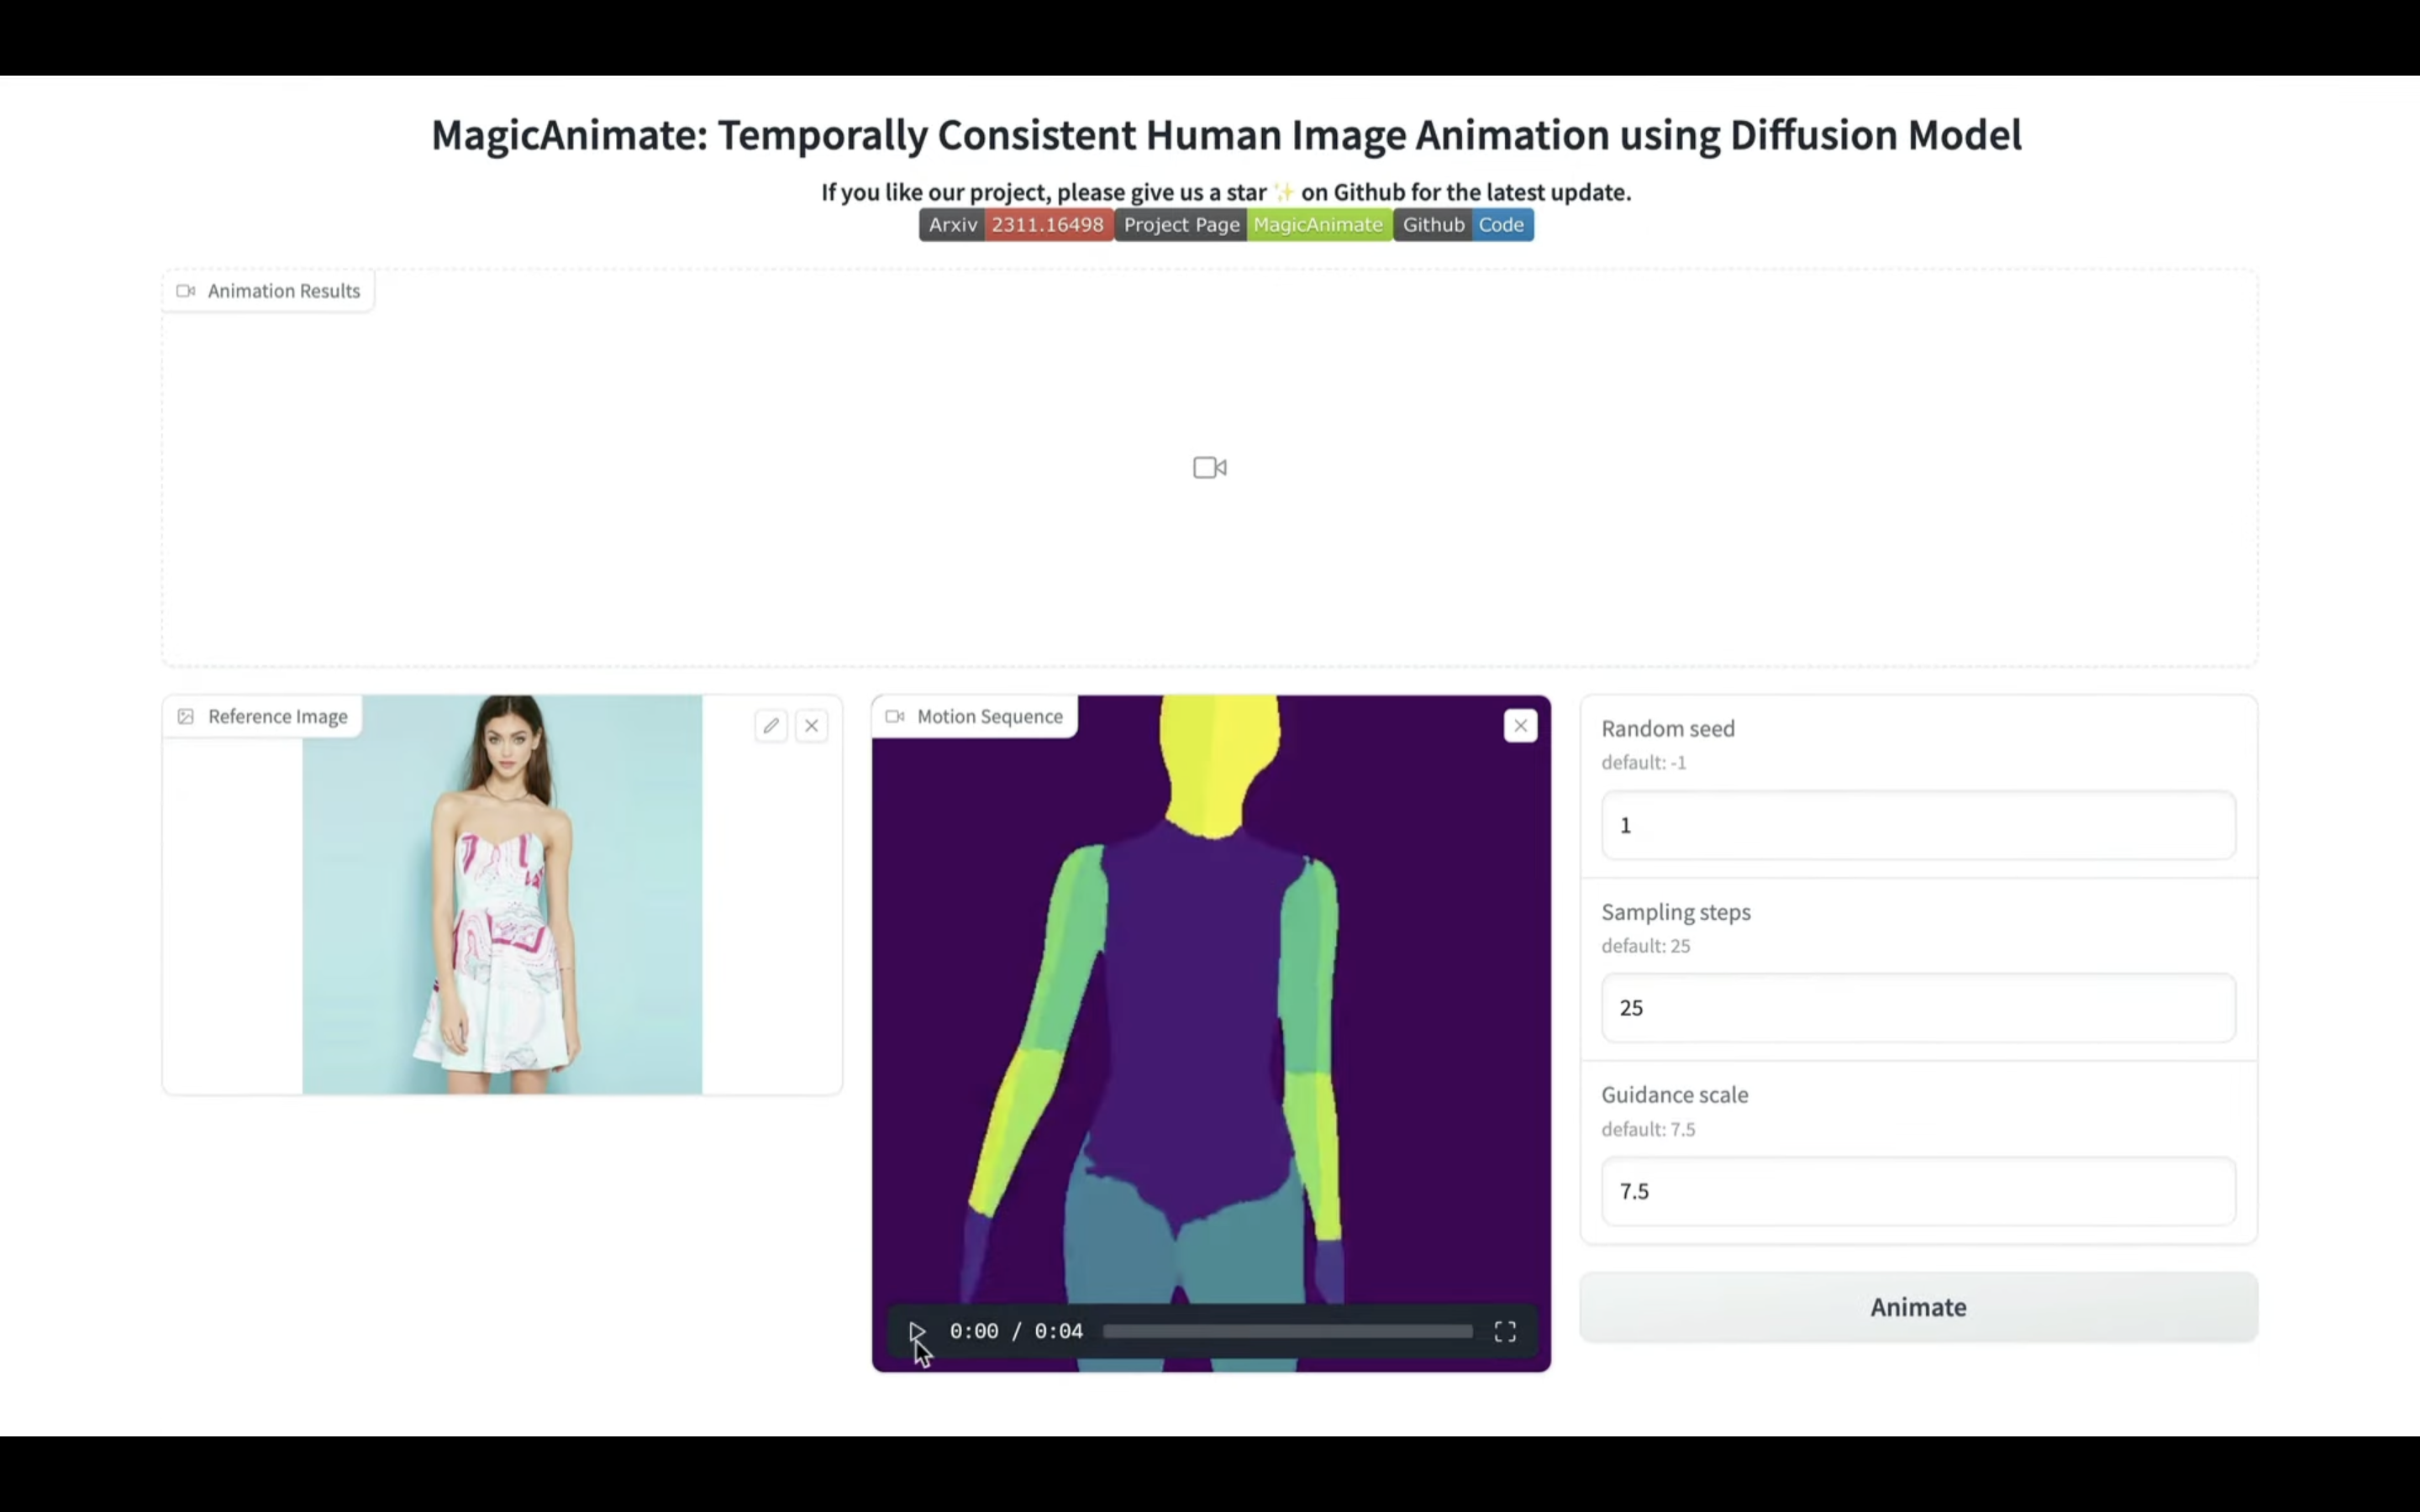This screenshot has width=2420, height=1512.
Task: Click the 'default: 25' hint text
Action: tap(1646, 946)
